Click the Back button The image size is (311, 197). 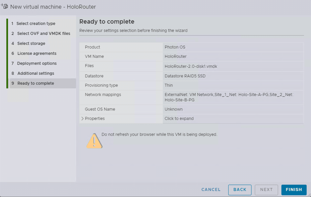(x=240, y=190)
